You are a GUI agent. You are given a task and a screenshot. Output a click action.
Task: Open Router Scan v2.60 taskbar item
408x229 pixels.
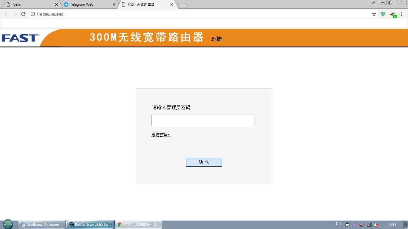[90, 225]
